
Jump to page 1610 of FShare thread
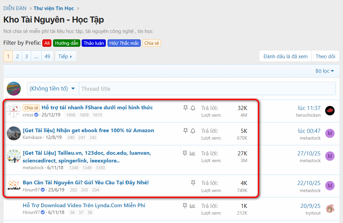[x=97, y=115]
